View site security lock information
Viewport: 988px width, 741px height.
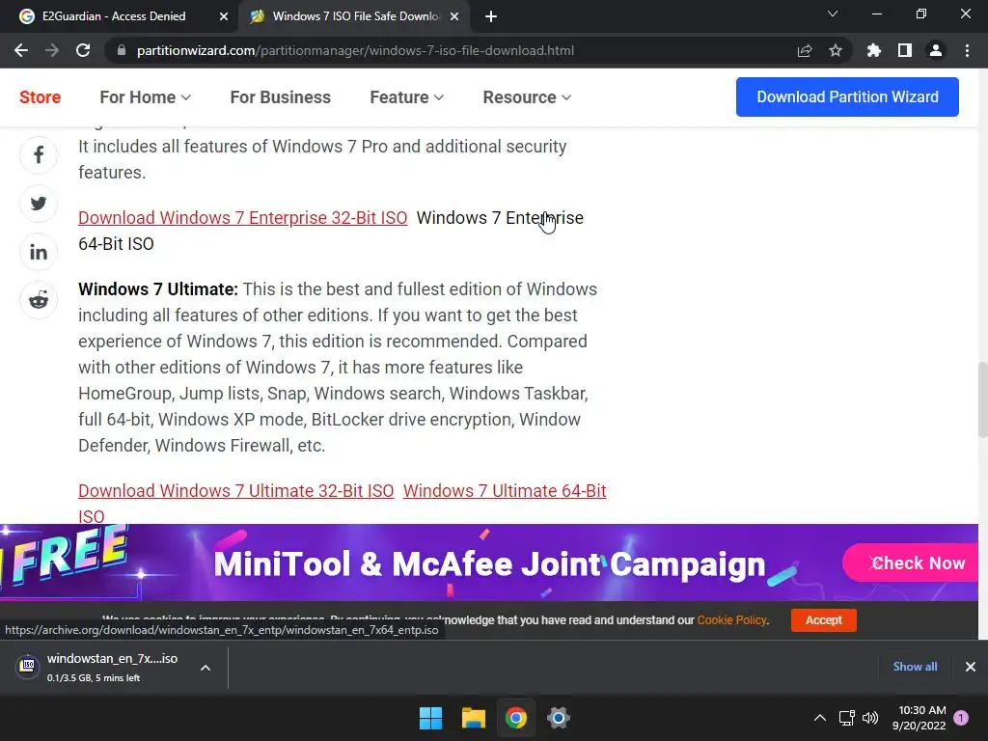pos(122,50)
